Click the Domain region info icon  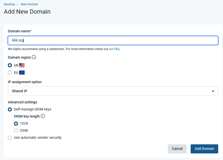(x=34, y=57)
